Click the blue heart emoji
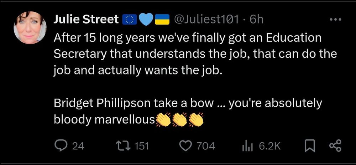Screen dimensions: 356x165 click(x=146, y=20)
